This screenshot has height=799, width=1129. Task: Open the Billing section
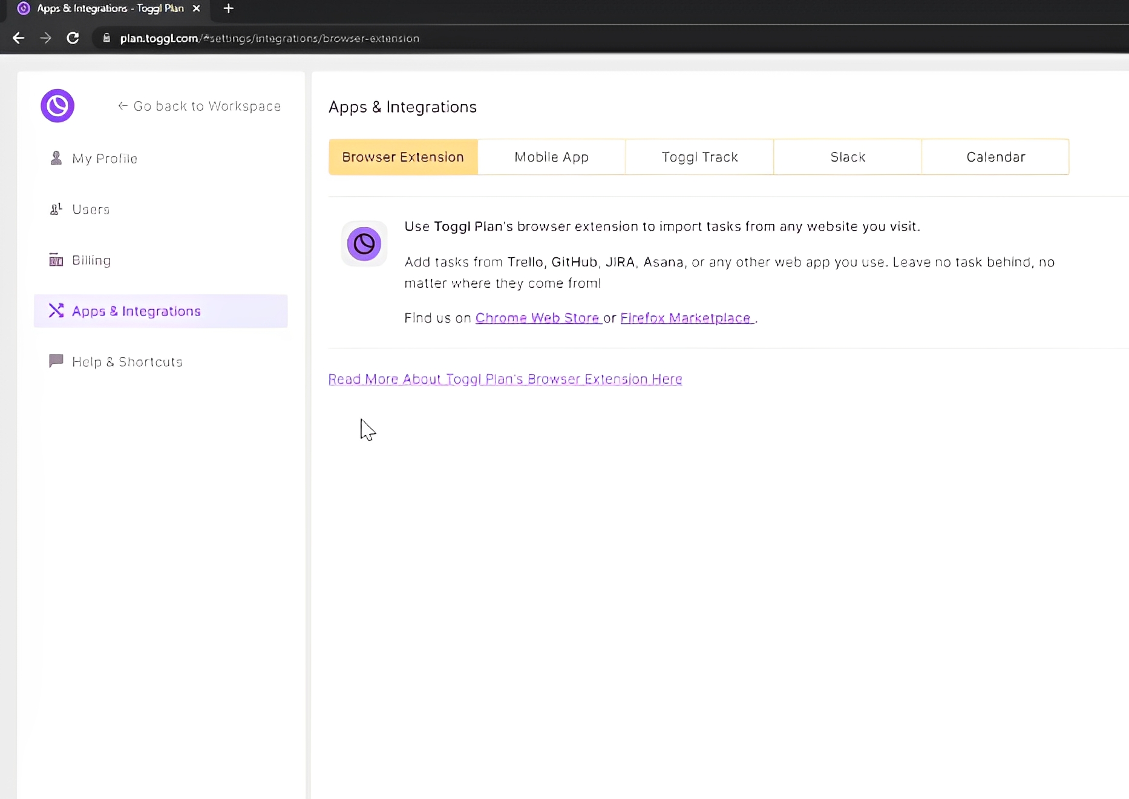pyautogui.click(x=160, y=260)
